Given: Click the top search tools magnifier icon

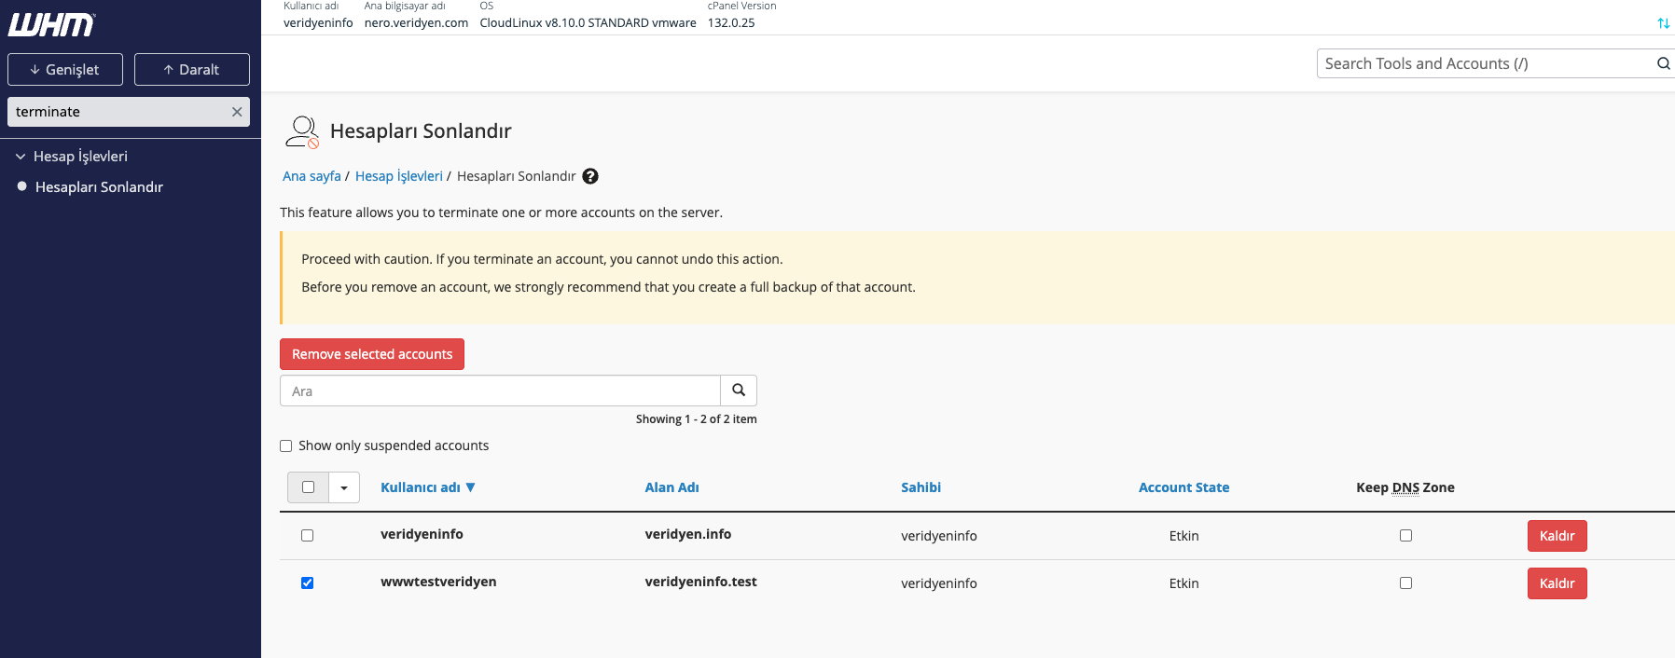Looking at the screenshot, I should [1663, 63].
